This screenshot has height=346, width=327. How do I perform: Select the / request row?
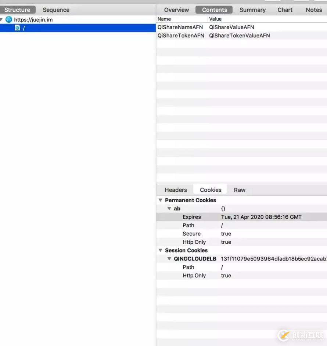(x=78, y=28)
